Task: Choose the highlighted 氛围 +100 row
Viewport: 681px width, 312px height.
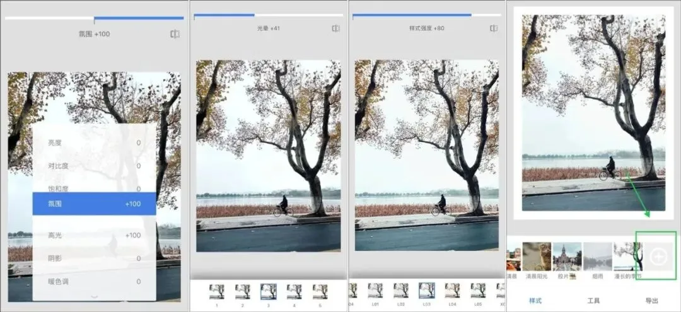Action: pos(94,204)
